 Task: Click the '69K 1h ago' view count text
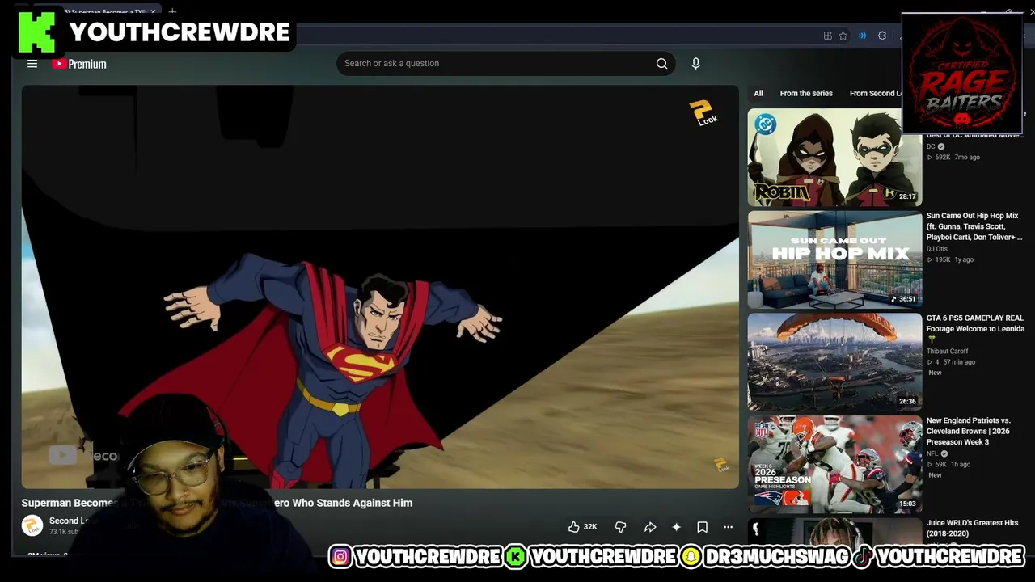pyautogui.click(x=948, y=465)
